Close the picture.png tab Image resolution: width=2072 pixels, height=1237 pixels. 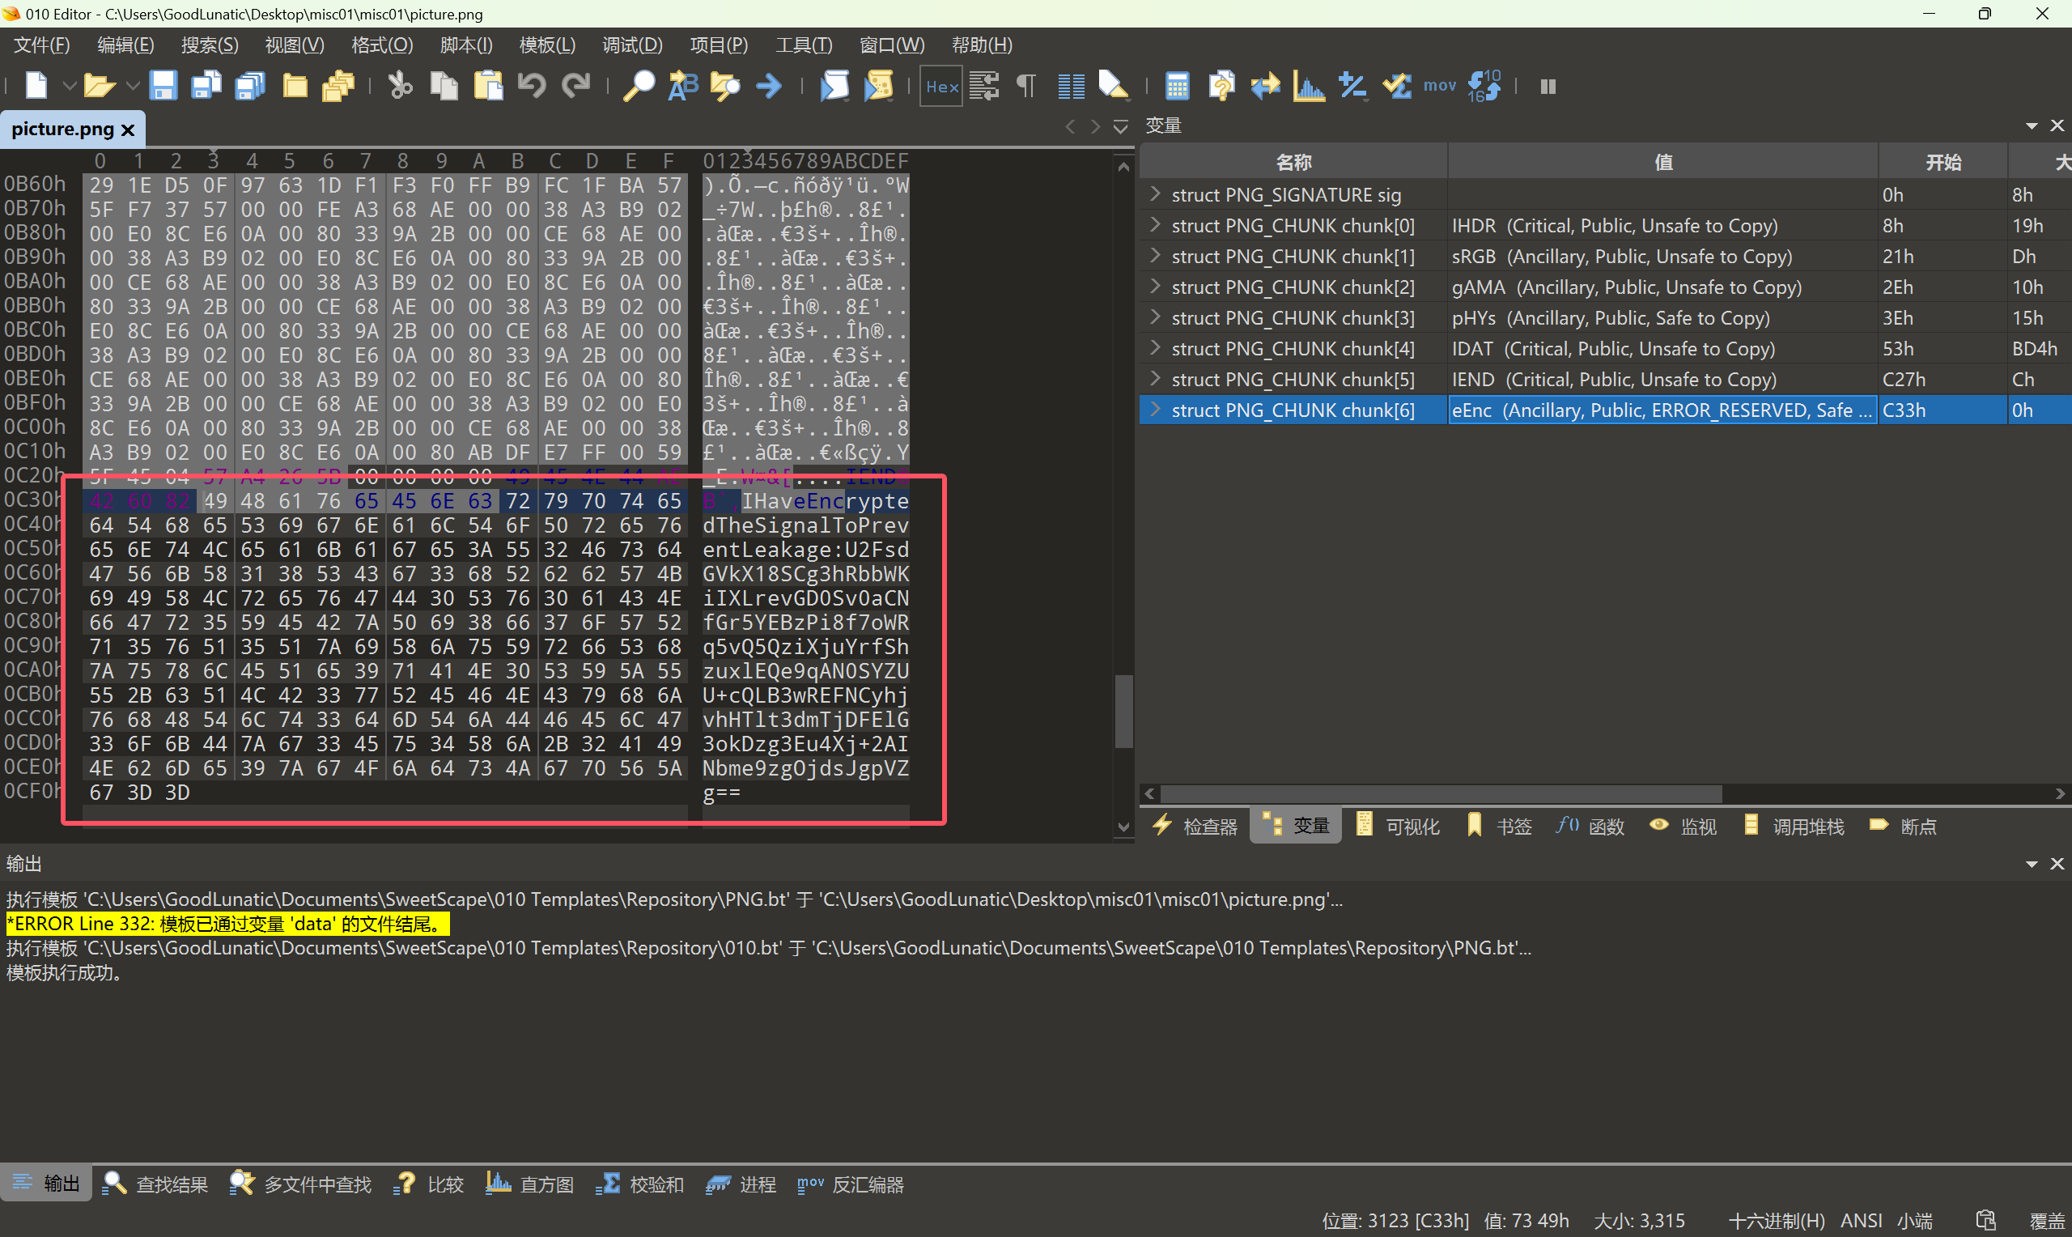(x=127, y=130)
